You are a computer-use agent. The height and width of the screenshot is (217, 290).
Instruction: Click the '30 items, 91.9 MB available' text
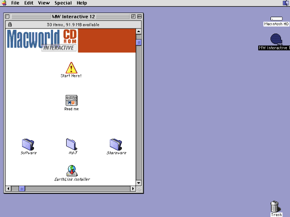coord(73,24)
